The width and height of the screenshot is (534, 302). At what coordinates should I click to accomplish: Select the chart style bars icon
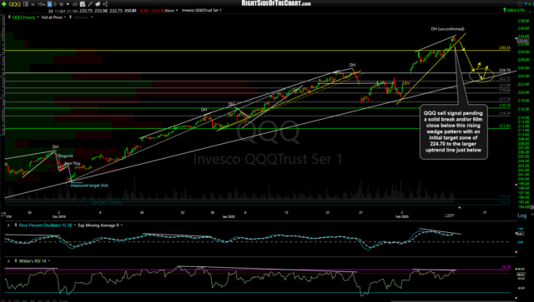74,4
